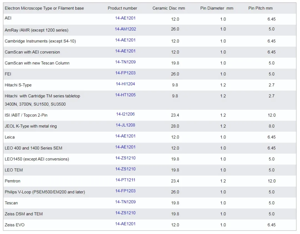Open 14-FP1203 link for Philips V-Loop
This screenshot has height=234, width=300.
[x=125, y=191]
